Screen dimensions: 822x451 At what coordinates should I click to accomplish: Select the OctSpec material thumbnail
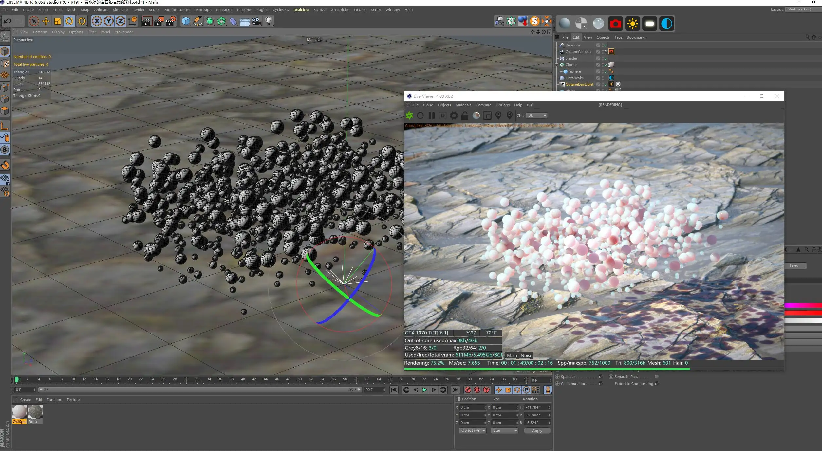pos(19,414)
